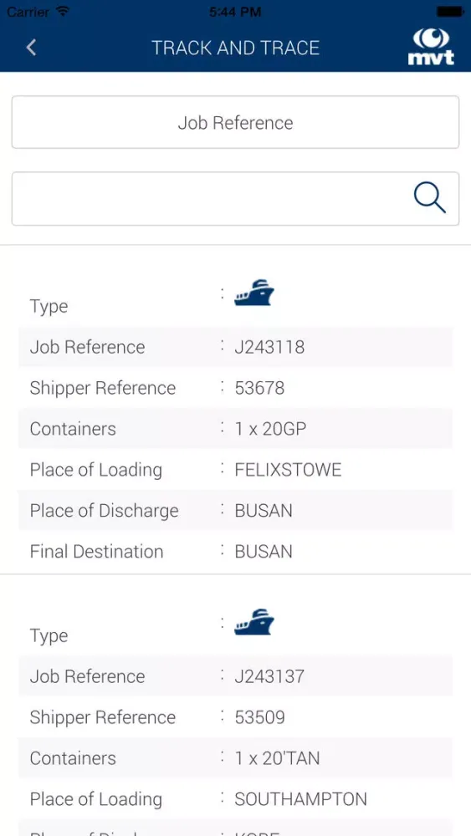Image resolution: width=471 pixels, height=836 pixels.
Task: Tap the magnifying glass search icon
Action: click(x=429, y=198)
